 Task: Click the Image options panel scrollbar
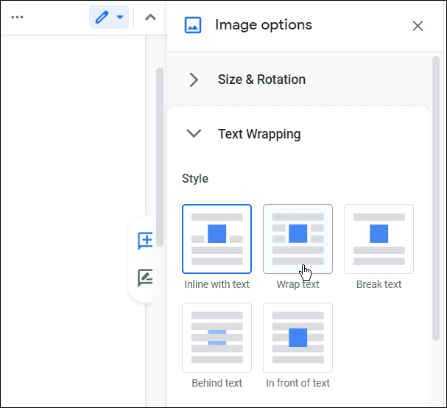tap(436, 198)
